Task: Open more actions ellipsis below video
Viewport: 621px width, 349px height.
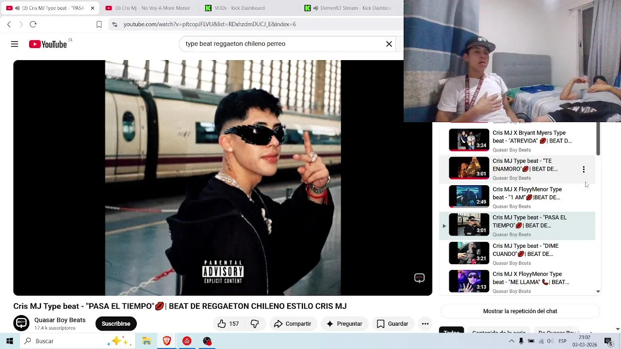Action: [x=425, y=324]
